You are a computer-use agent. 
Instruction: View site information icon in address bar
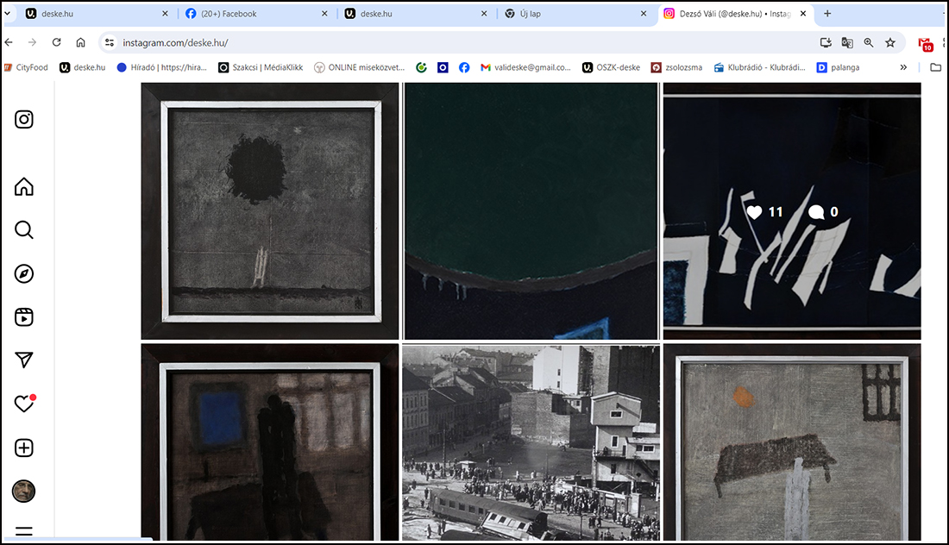coord(110,42)
